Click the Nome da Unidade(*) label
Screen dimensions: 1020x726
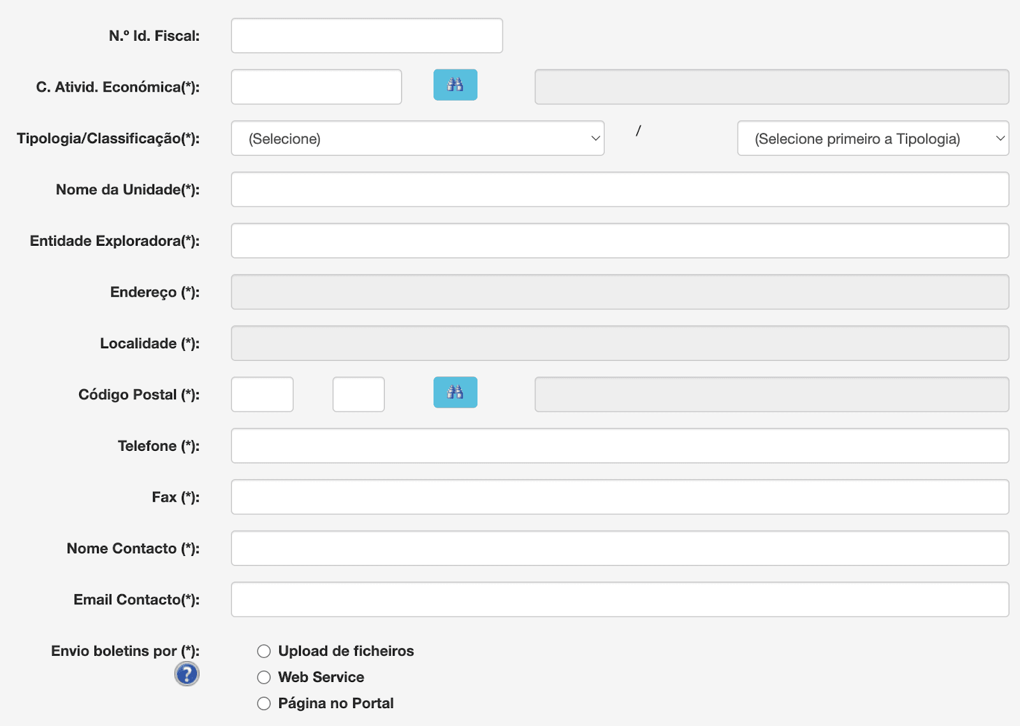point(127,189)
